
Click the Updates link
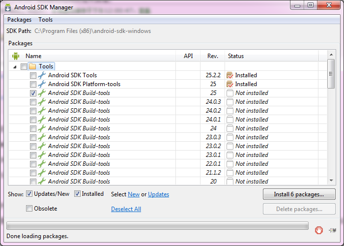point(158,194)
